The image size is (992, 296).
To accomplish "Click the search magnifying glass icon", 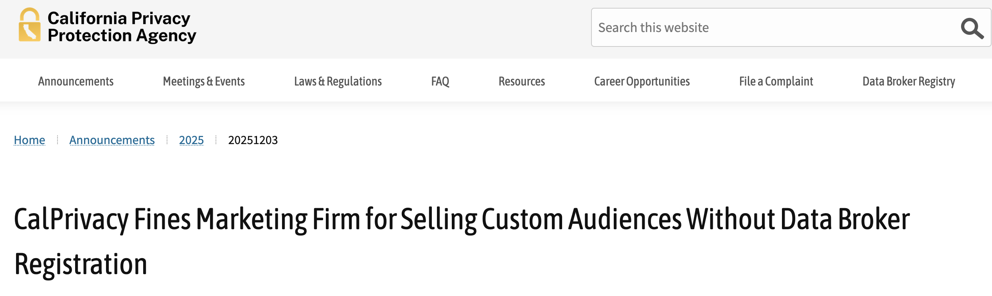I will pyautogui.click(x=972, y=28).
